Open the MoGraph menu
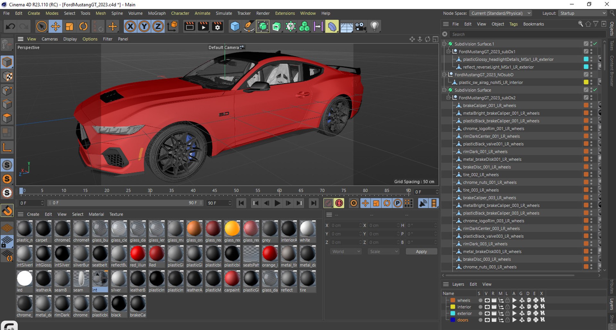This screenshot has width=616, height=330. coord(157,13)
